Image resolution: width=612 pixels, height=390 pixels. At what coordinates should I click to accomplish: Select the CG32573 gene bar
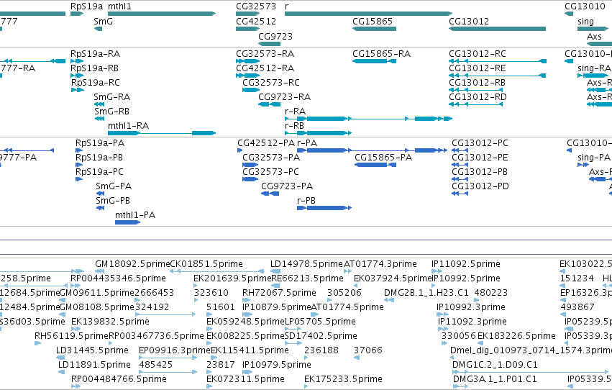pos(248,14)
